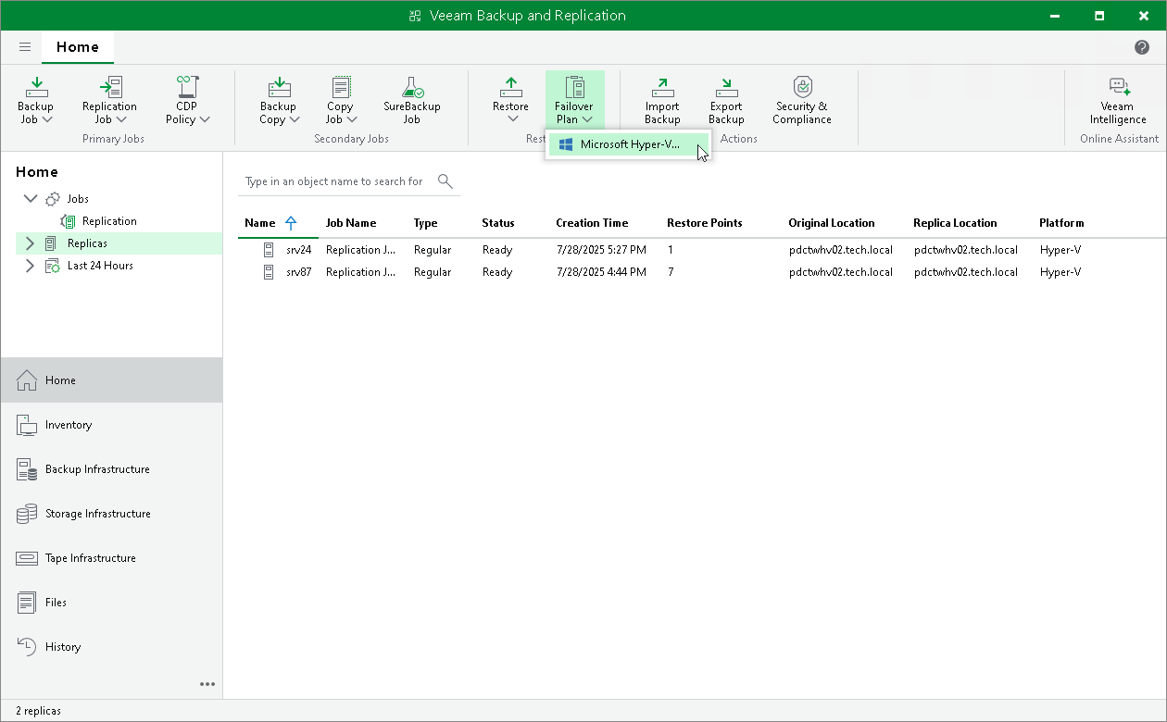The height and width of the screenshot is (722, 1167).
Task: Collapse the Jobs tree node
Action: click(31, 199)
